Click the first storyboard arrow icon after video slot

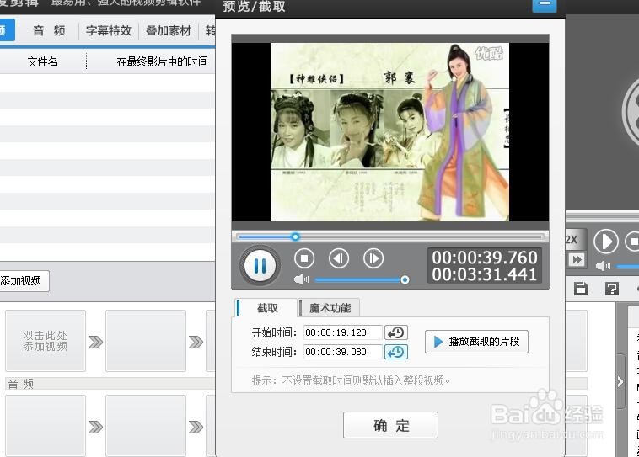[96, 342]
